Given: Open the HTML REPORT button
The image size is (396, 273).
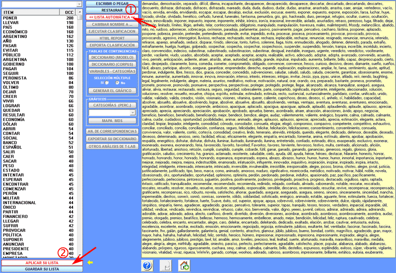Looking at the screenshot, I should tap(112, 39).
